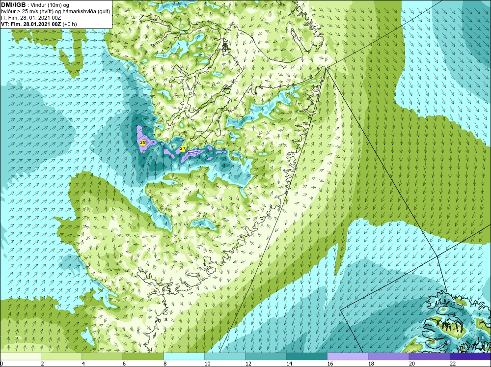Select the 10–12 m/s cyan legend swatch
491x367 pixels.
pyautogui.click(x=225, y=357)
